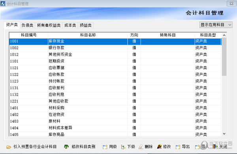
Task: Click 资产类 in the 1132 row
Action: (x=201, y=94)
